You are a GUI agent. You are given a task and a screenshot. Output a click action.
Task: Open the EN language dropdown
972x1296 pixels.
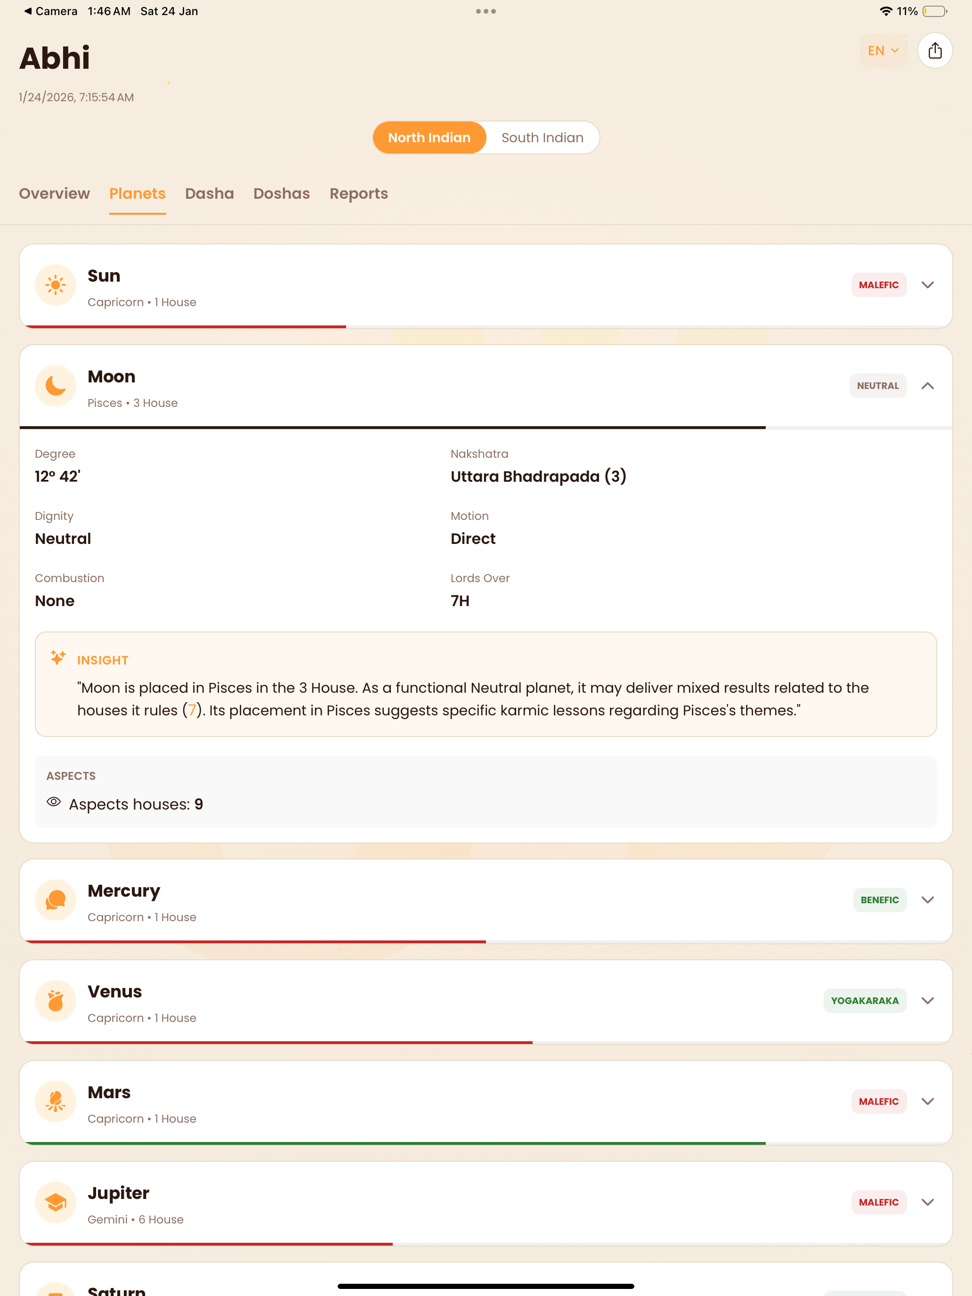(883, 51)
